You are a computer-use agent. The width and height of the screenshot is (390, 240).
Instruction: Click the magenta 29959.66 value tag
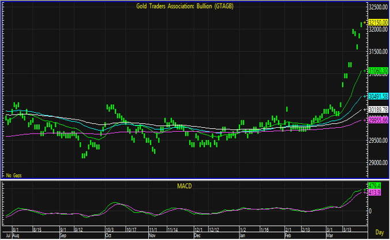[377, 120]
